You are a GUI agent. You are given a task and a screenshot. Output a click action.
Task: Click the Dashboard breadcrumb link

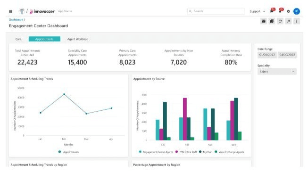pos(16,20)
